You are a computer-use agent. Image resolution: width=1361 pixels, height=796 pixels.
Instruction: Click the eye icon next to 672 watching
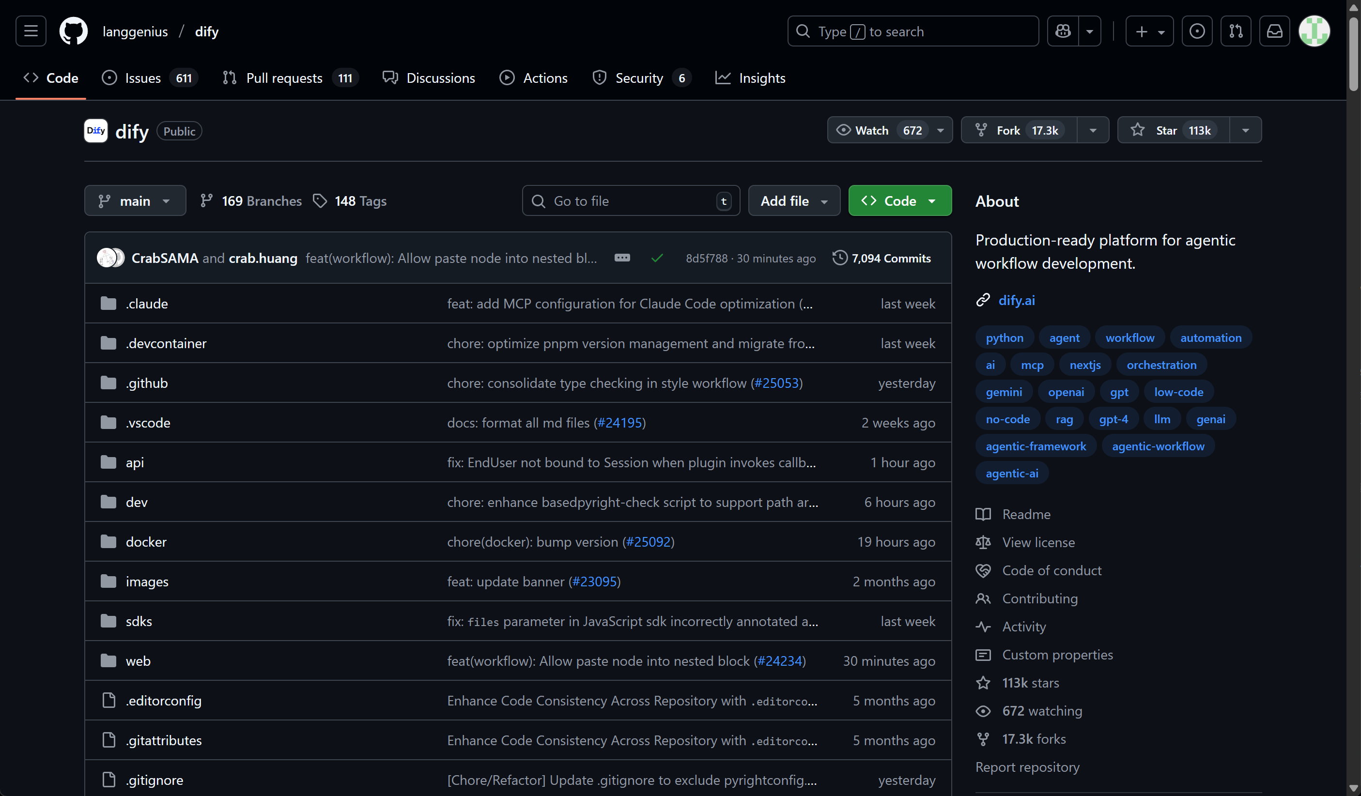click(x=983, y=711)
